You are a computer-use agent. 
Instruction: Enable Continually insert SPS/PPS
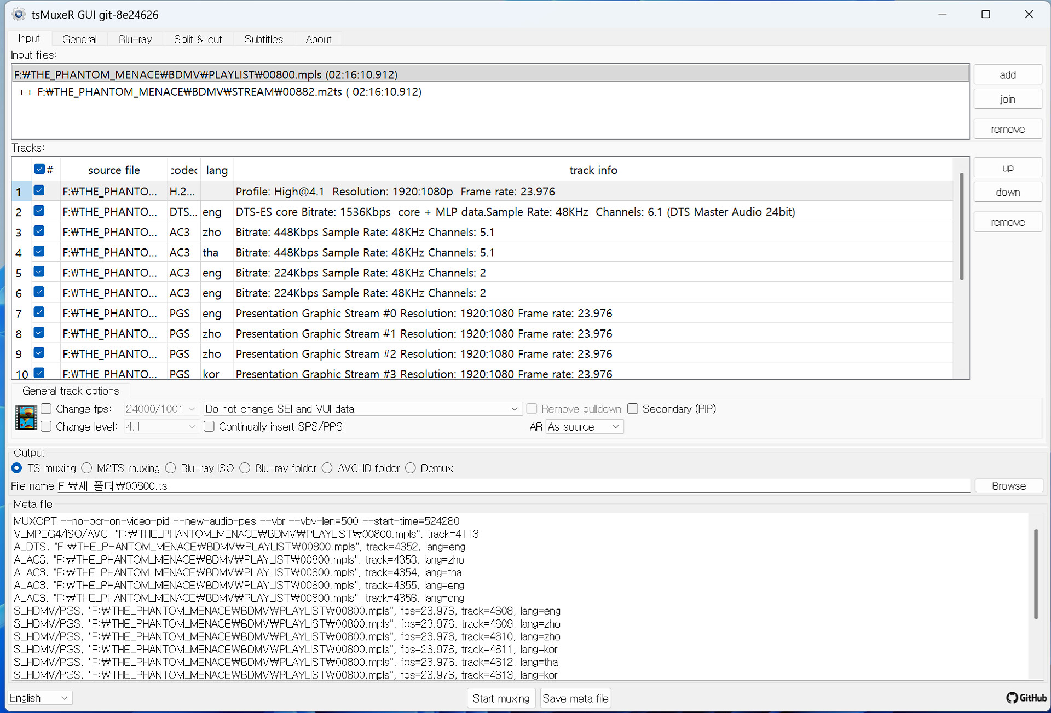coord(209,426)
